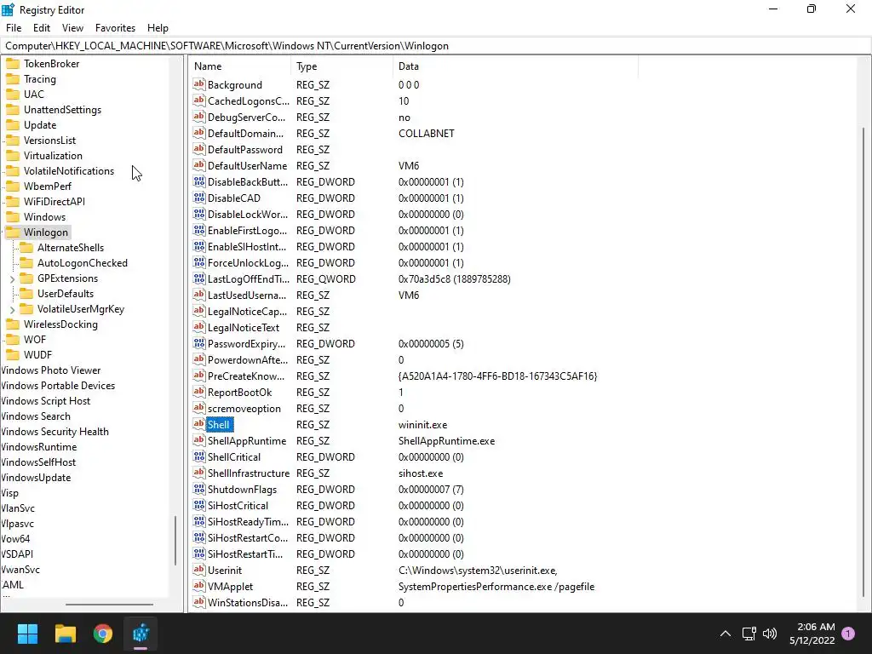Viewport: 872px width, 654px height.
Task: Open the volume control in the tray
Action: (x=770, y=634)
